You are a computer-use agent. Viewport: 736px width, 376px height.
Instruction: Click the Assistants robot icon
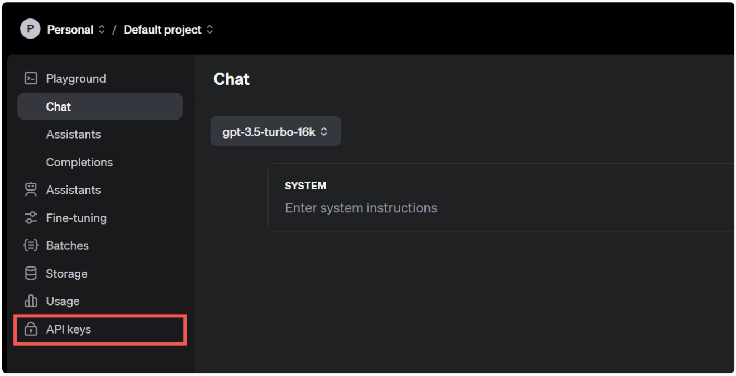click(31, 189)
